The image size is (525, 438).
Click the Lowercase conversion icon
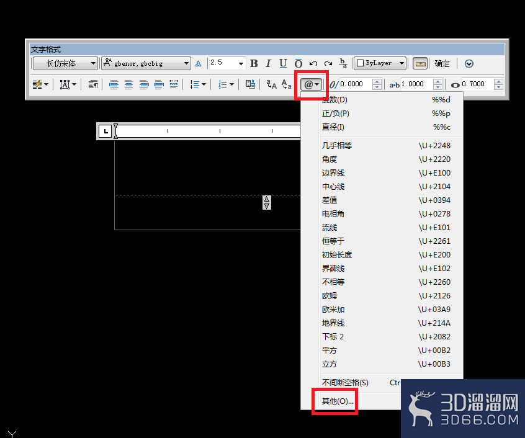tap(286, 84)
